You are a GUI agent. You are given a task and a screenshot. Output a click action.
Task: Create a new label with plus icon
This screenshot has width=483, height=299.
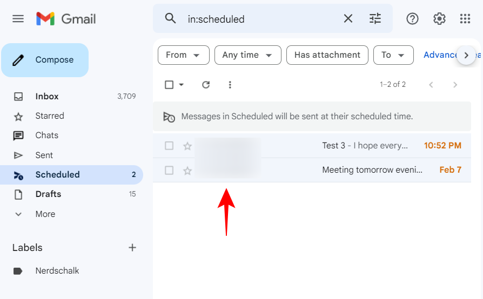click(x=132, y=248)
